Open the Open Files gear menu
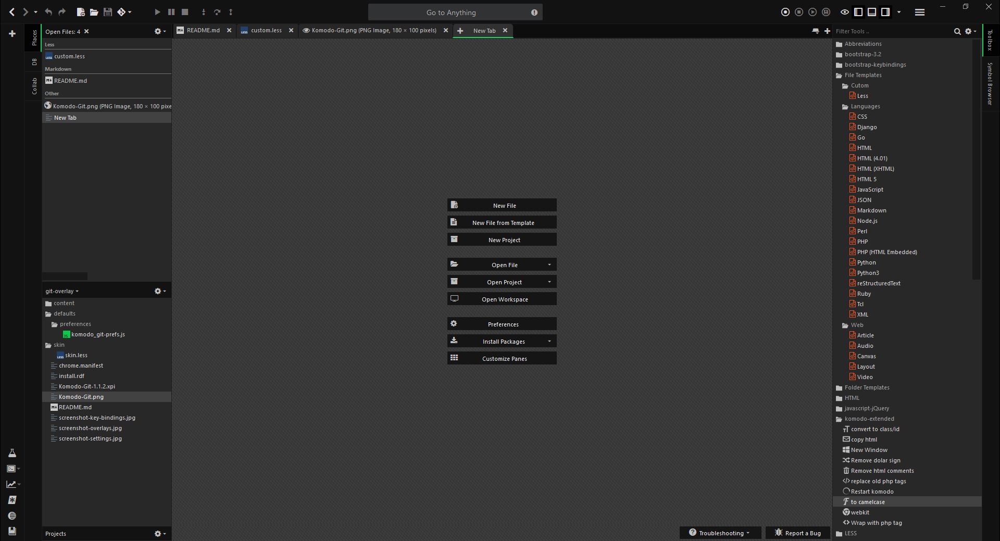The image size is (1000, 541). coord(160,31)
